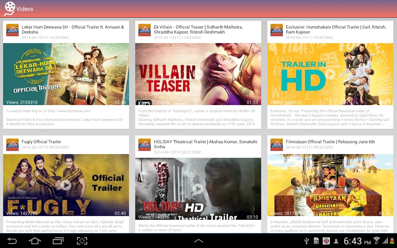The height and width of the screenshot is (248, 397).
Task: Tap duration 02:40 on Fugly thumbnail
Action: click(x=120, y=213)
